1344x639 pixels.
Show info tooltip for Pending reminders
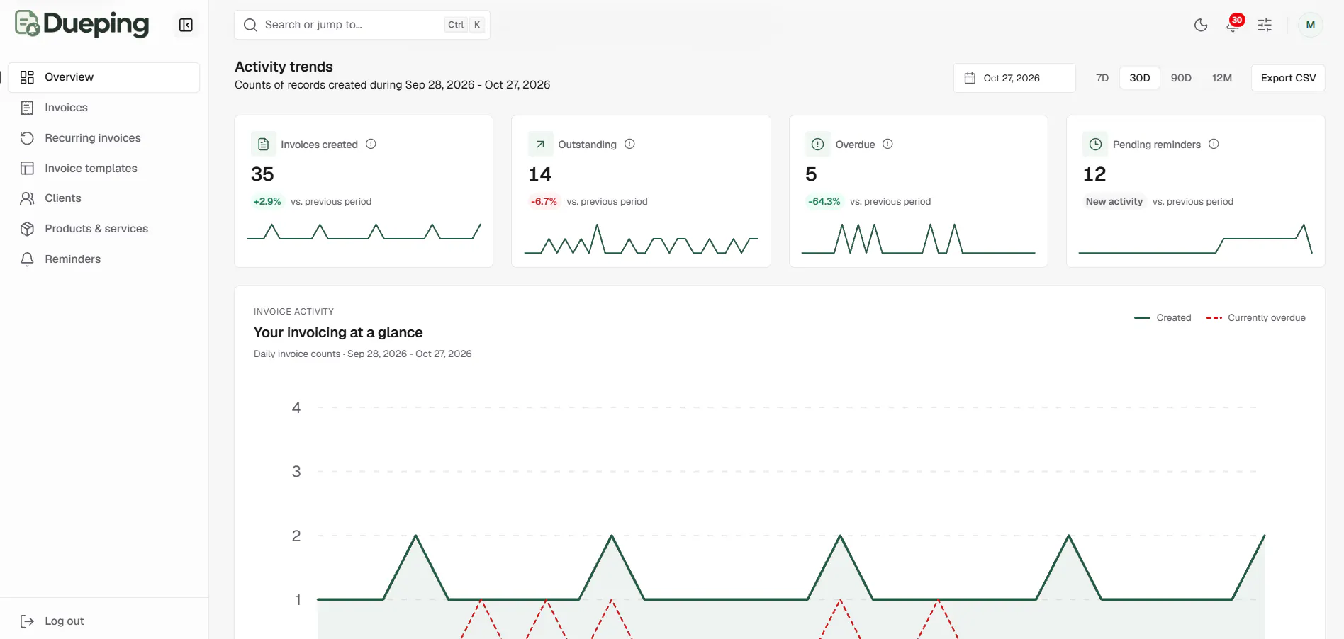pos(1214,144)
